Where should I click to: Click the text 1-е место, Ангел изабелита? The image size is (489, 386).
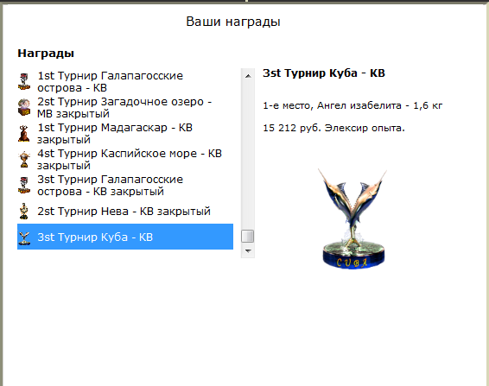(x=332, y=105)
